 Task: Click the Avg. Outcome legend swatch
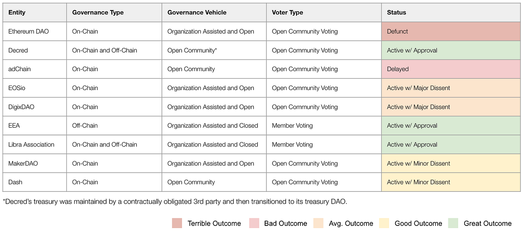pos(319,223)
